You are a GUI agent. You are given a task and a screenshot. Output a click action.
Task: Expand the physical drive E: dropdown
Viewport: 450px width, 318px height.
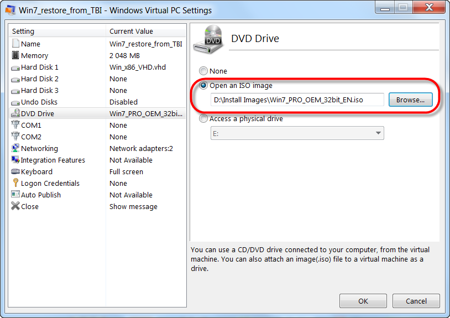[297, 133]
